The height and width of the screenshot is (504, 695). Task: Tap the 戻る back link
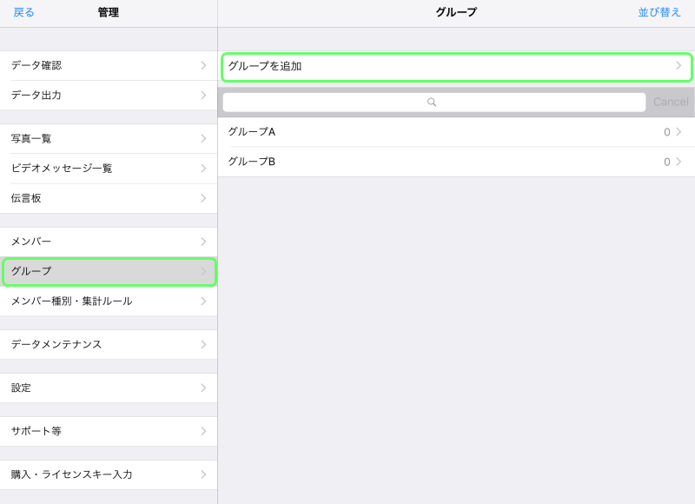pyautogui.click(x=23, y=12)
